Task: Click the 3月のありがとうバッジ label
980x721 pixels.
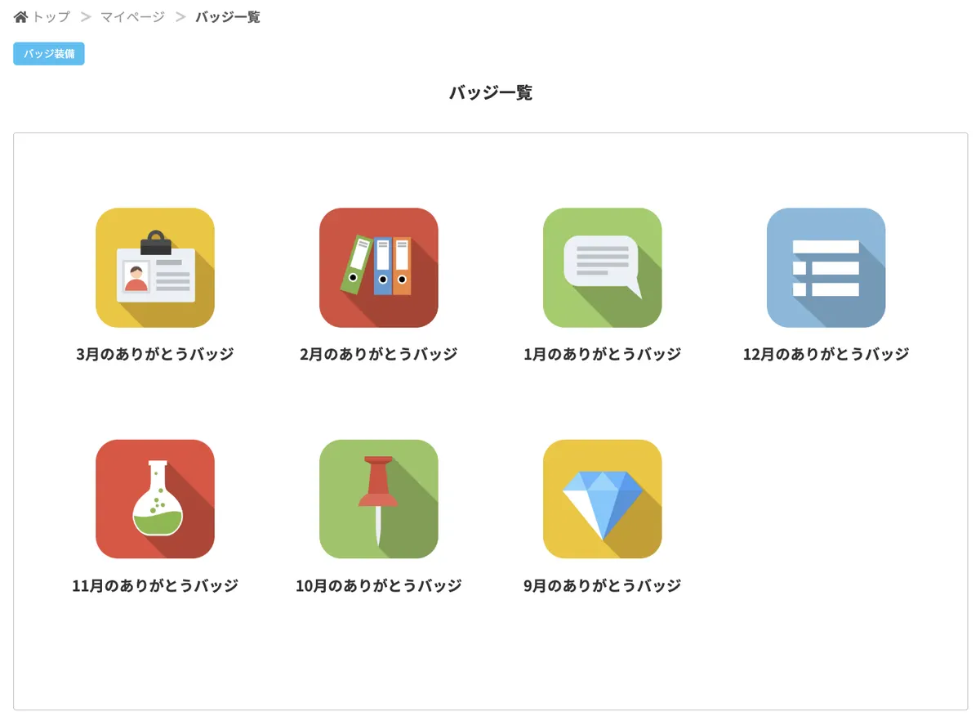Action: 155,354
